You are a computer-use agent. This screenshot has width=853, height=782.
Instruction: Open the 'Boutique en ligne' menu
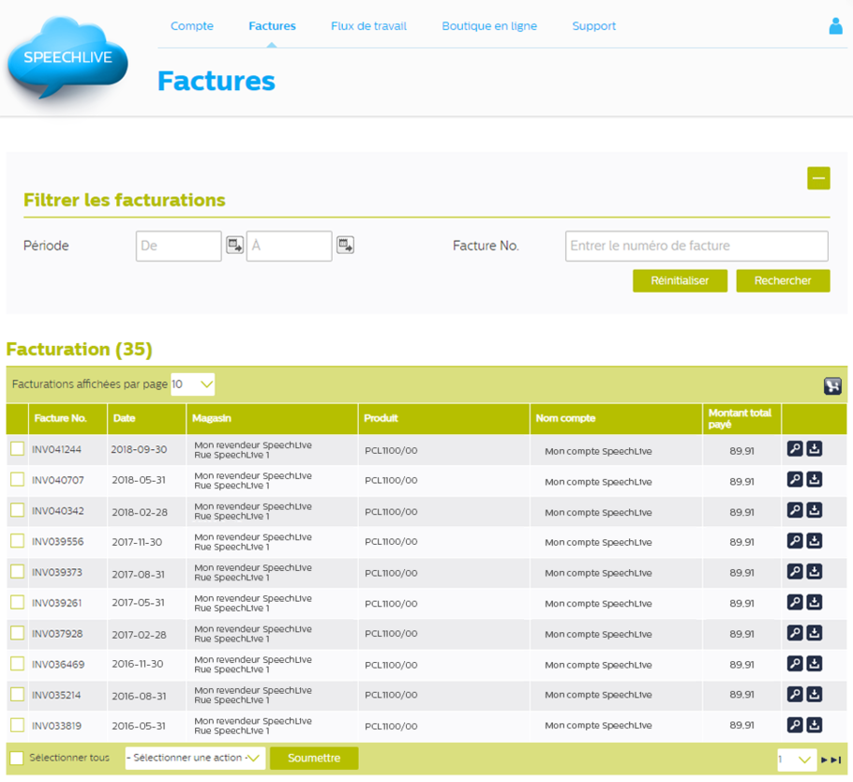point(489,26)
